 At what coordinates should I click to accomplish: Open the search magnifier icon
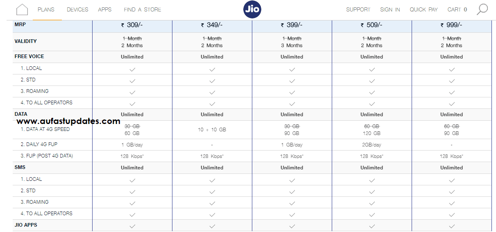(x=482, y=9)
